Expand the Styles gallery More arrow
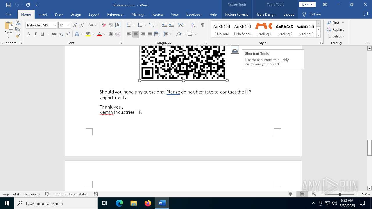Image resolution: width=372 pixels, height=209 pixels. tap(318, 35)
